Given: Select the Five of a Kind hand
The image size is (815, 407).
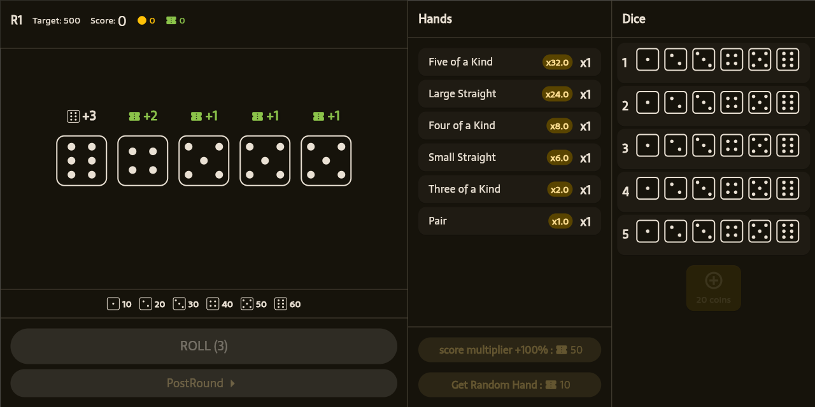Looking at the screenshot, I should click(509, 62).
